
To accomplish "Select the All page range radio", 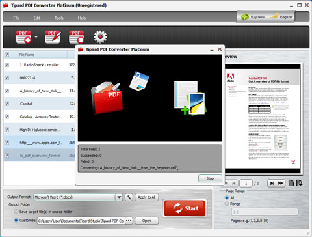I will click(227, 197).
